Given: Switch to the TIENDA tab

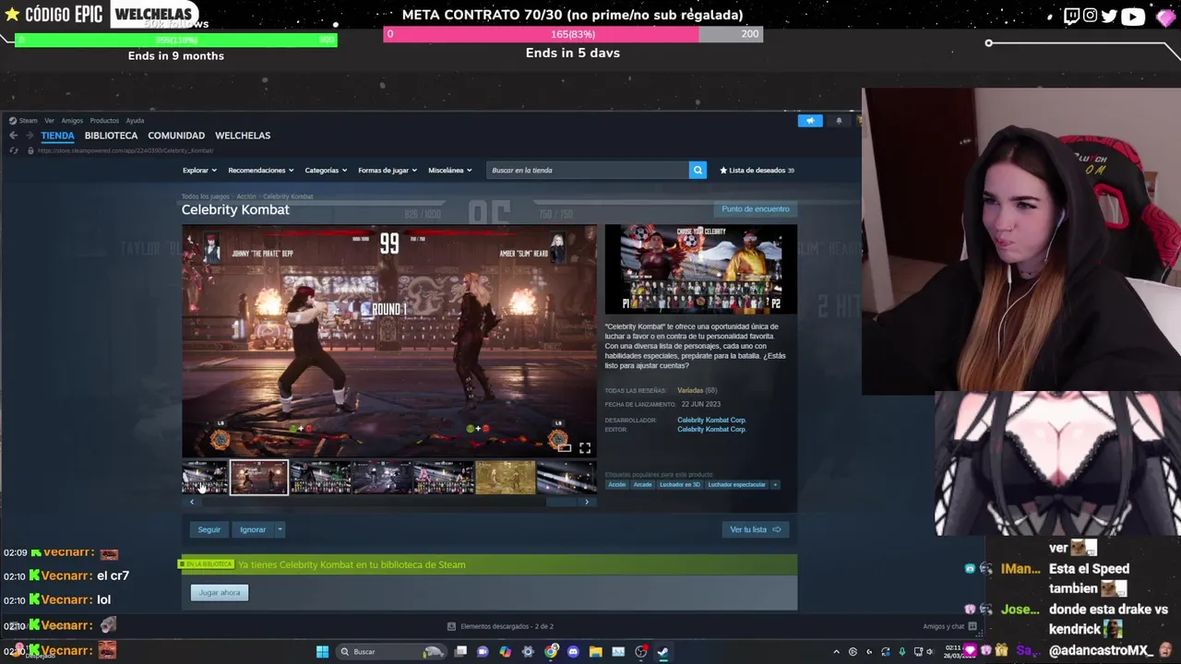Looking at the screenshot, I should pyautogui.click(x=57, y=136).
